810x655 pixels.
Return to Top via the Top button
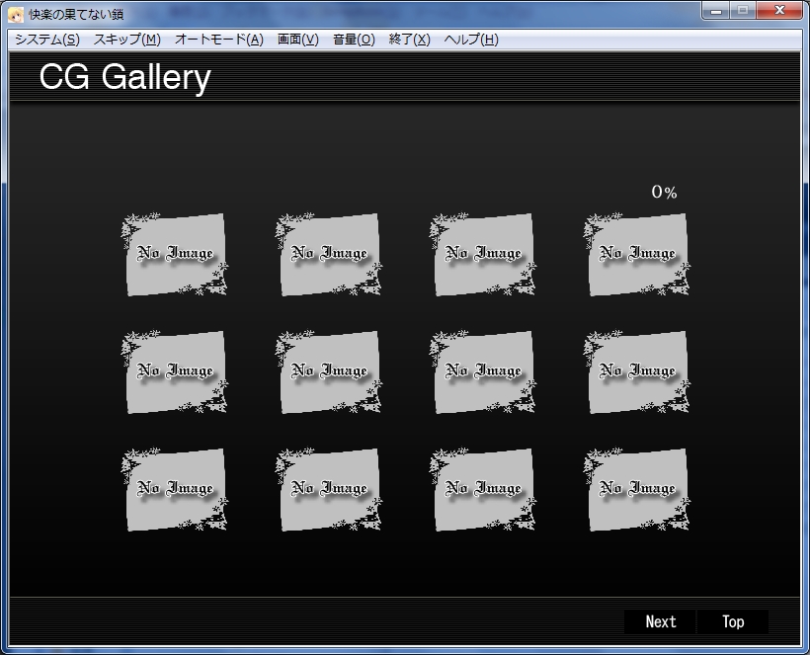733,621
